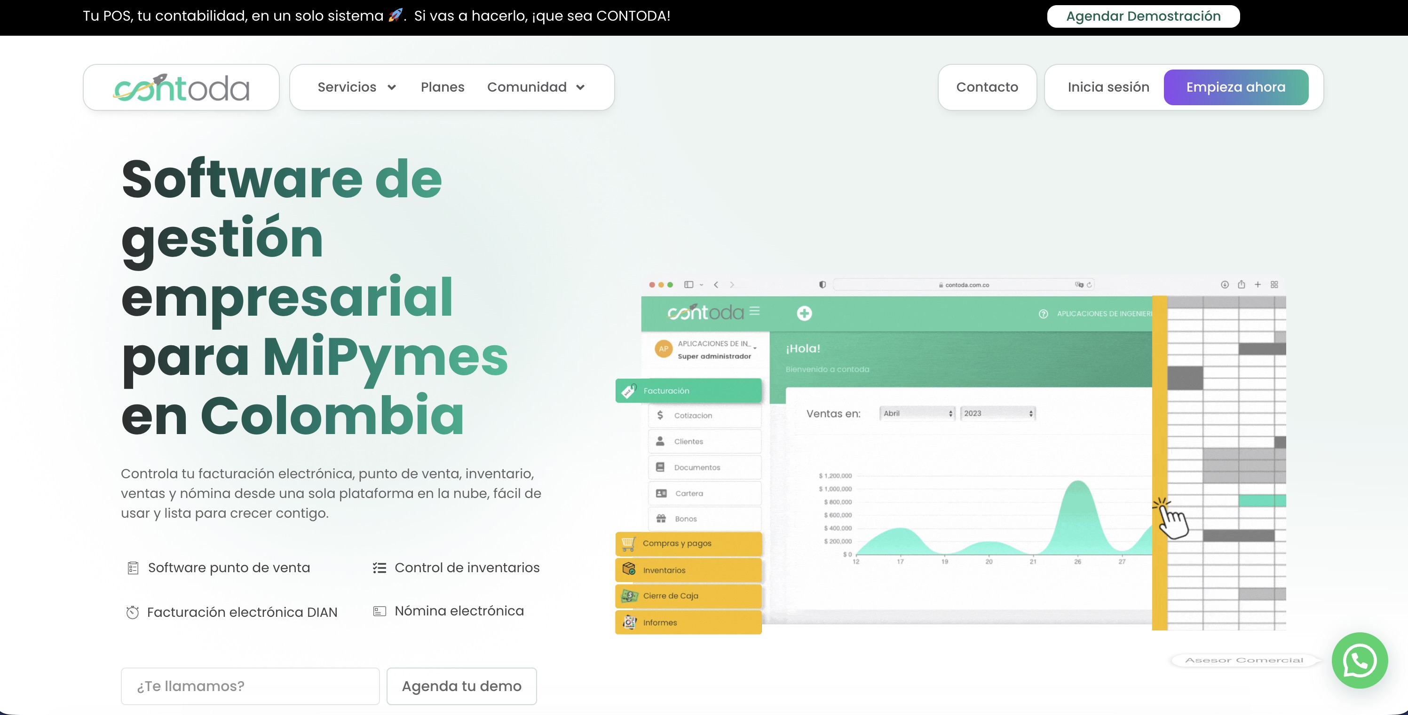Open the WhatsApp chat bubble
The width and height of the screenshot is (1408, 715).
1360,661
